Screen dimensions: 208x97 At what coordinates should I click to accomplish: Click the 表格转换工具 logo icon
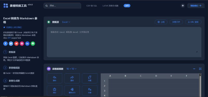pyautogui.click(x=6, y=5)
